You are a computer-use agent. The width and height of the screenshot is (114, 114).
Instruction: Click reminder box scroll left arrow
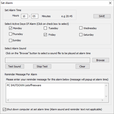(x=8, y=100)
